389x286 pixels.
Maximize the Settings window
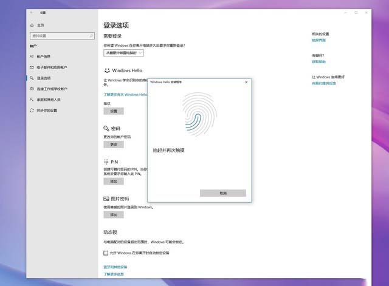tap(356, 13)
